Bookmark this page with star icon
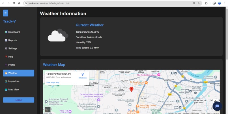The height and width of the screenshot is (114, 228). tap(199, 3)
